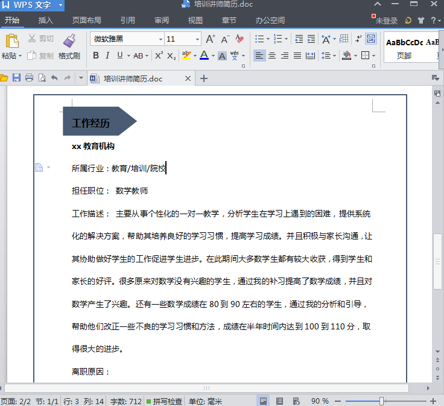Open the table grid tool in the ribbon

[x=344, y=39]
